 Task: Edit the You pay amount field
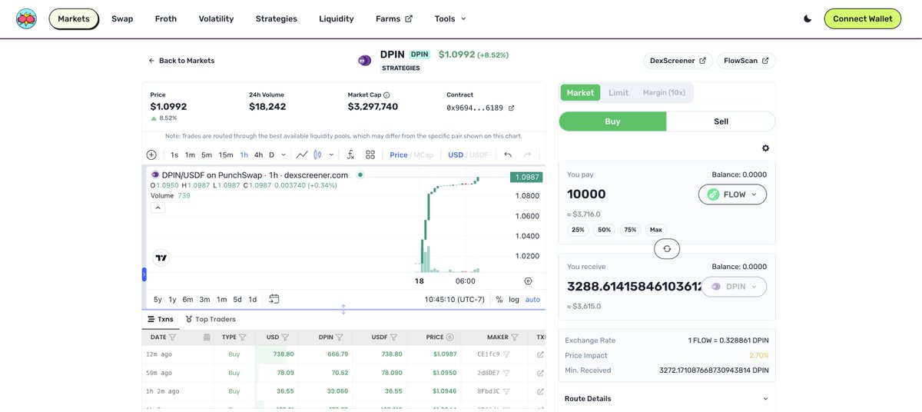(628, 194)
